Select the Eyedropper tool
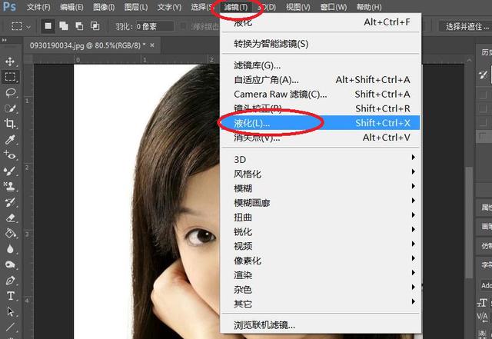Viewport: 492px width, 339px height. click(x=11, y=141)
